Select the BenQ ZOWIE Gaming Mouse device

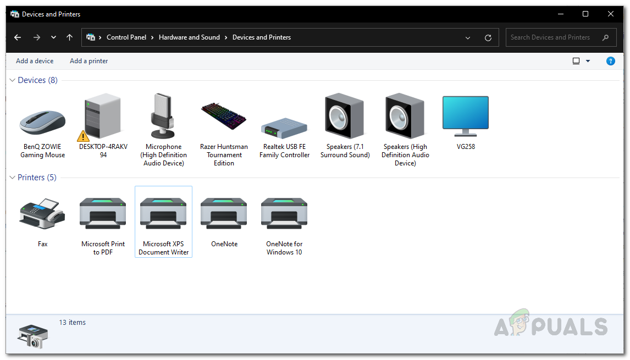point(43,121)
